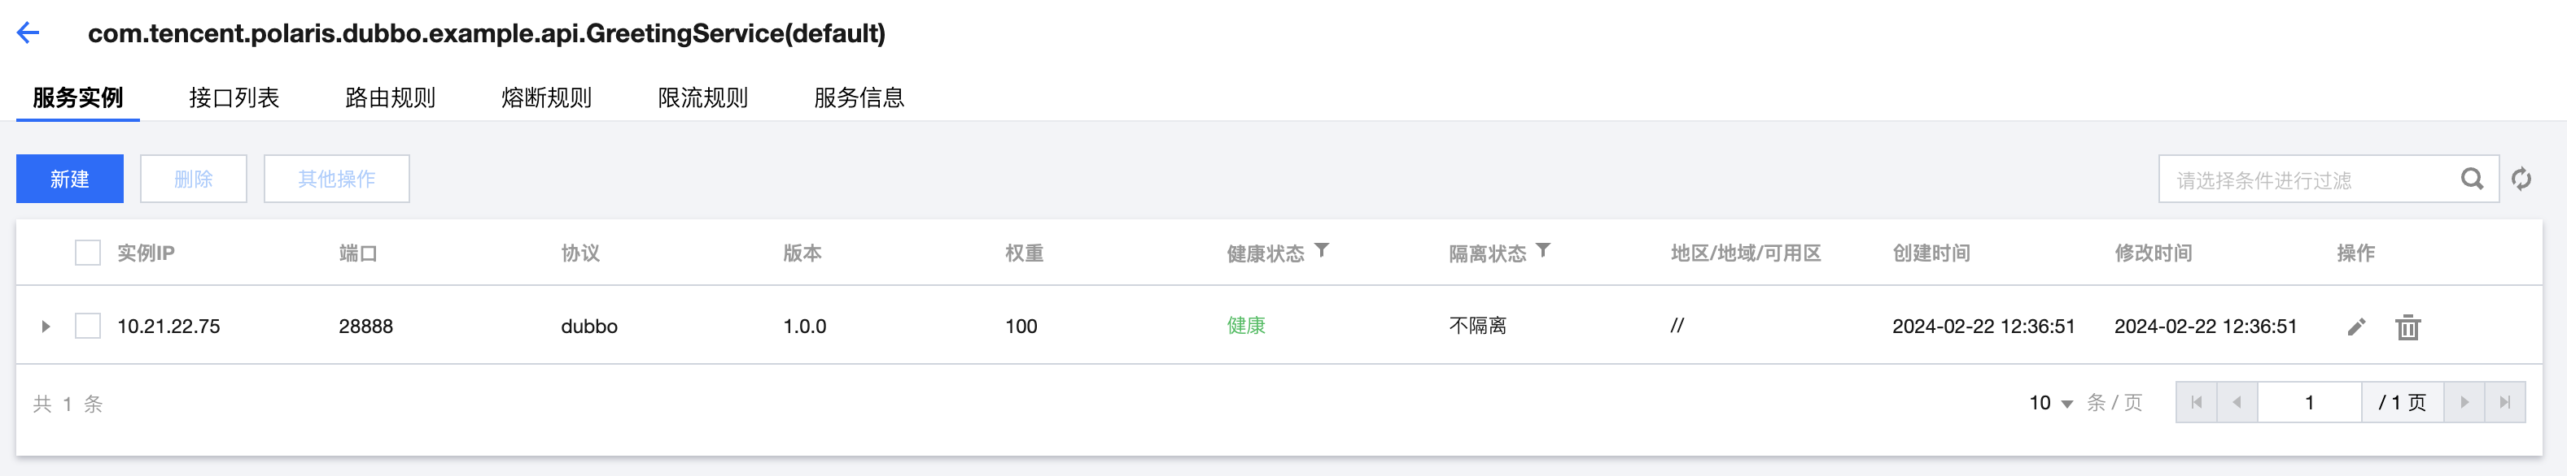Open the 其他操作 button menu
The width and height of the screenshot is (2567, 476).
pos(337,179)
